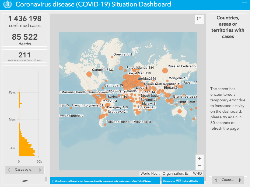Select the Count... tab label
Viewport: 259px width, 189px height.
(x=228, y=180)
